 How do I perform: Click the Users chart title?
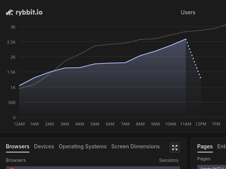click(188, 12)
